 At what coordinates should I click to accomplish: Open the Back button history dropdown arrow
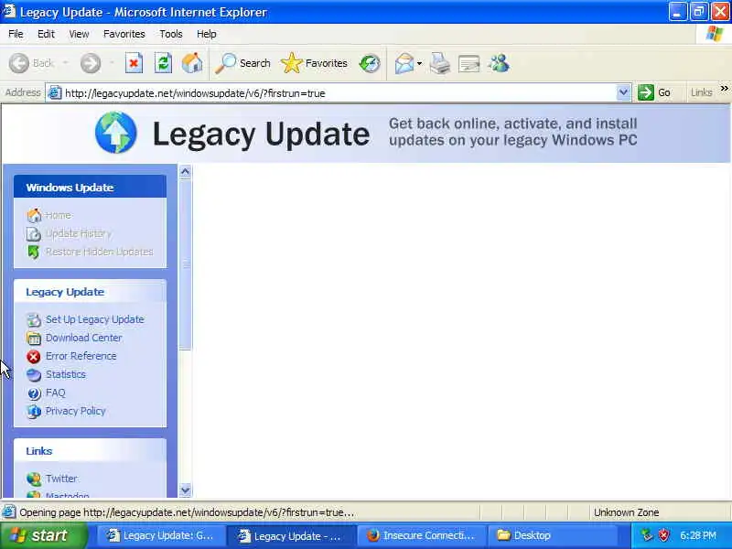(x=66, y=63)
